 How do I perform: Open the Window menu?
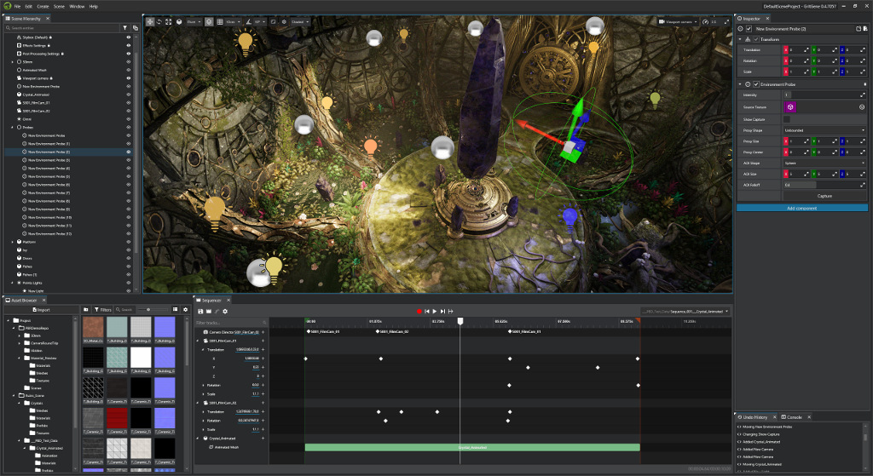pos(77,6)
